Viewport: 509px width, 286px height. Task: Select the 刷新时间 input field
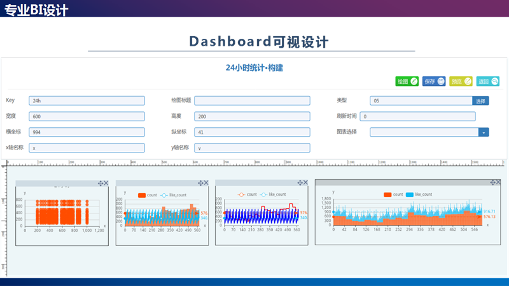tap(417, 116)
